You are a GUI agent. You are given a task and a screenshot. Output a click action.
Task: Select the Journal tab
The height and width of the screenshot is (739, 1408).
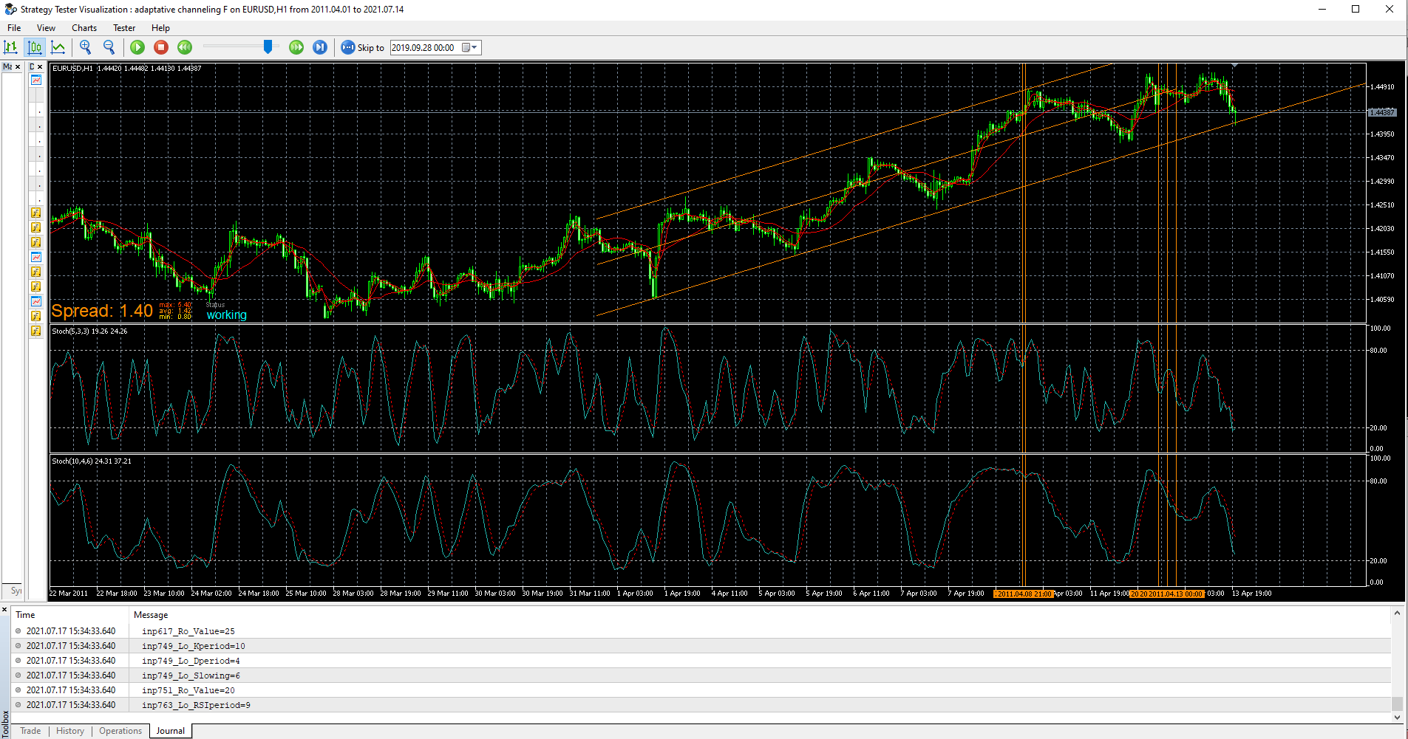[171, 731]
